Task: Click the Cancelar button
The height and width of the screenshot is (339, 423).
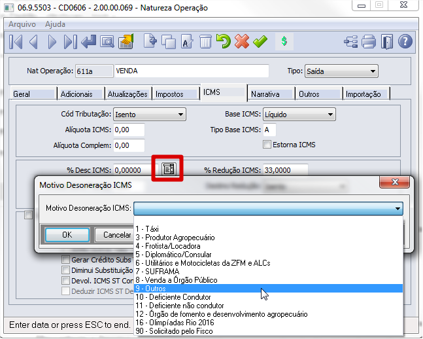Action: tap(114, 235)
